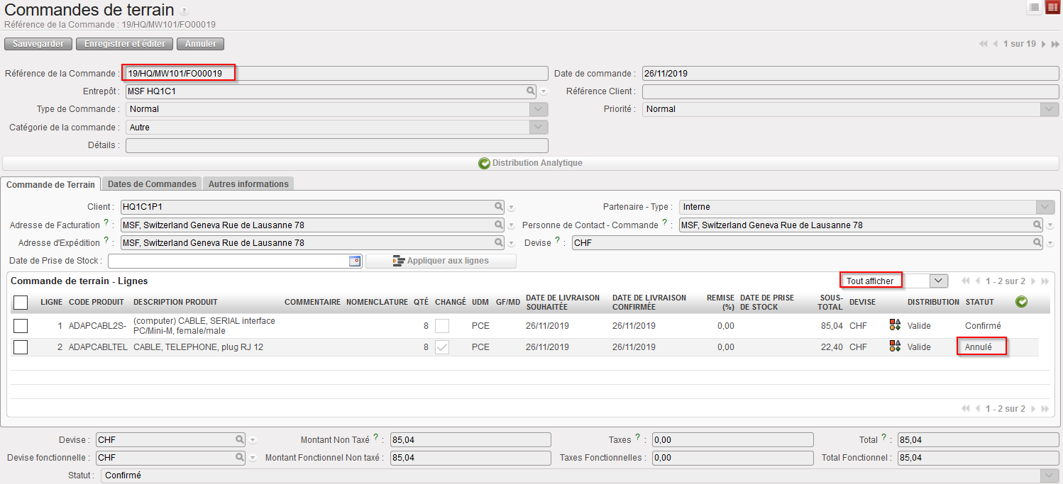This screenshot has height=484, width=1063.
Task: Click the red form view icon
Action: tap(1052, 8)
